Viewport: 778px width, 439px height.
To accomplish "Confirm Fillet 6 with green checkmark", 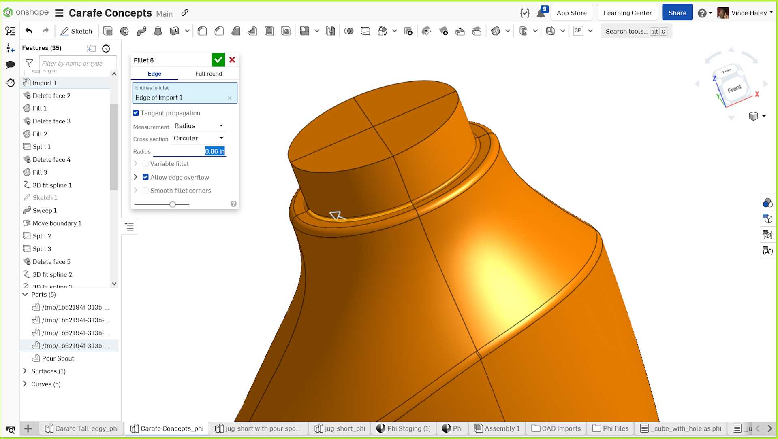I will tap(218, 60).
